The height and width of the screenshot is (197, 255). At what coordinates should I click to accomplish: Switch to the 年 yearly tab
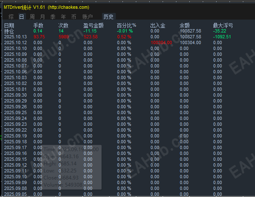pos(63,17)
